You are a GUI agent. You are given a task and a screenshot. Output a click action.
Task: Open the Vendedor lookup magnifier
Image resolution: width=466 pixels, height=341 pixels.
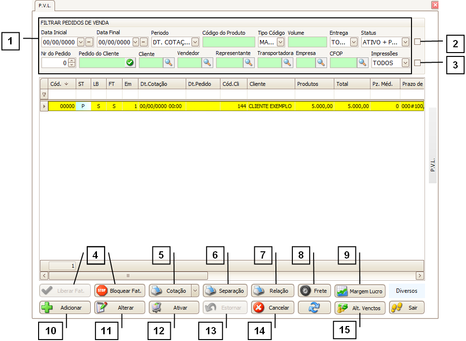207,62
